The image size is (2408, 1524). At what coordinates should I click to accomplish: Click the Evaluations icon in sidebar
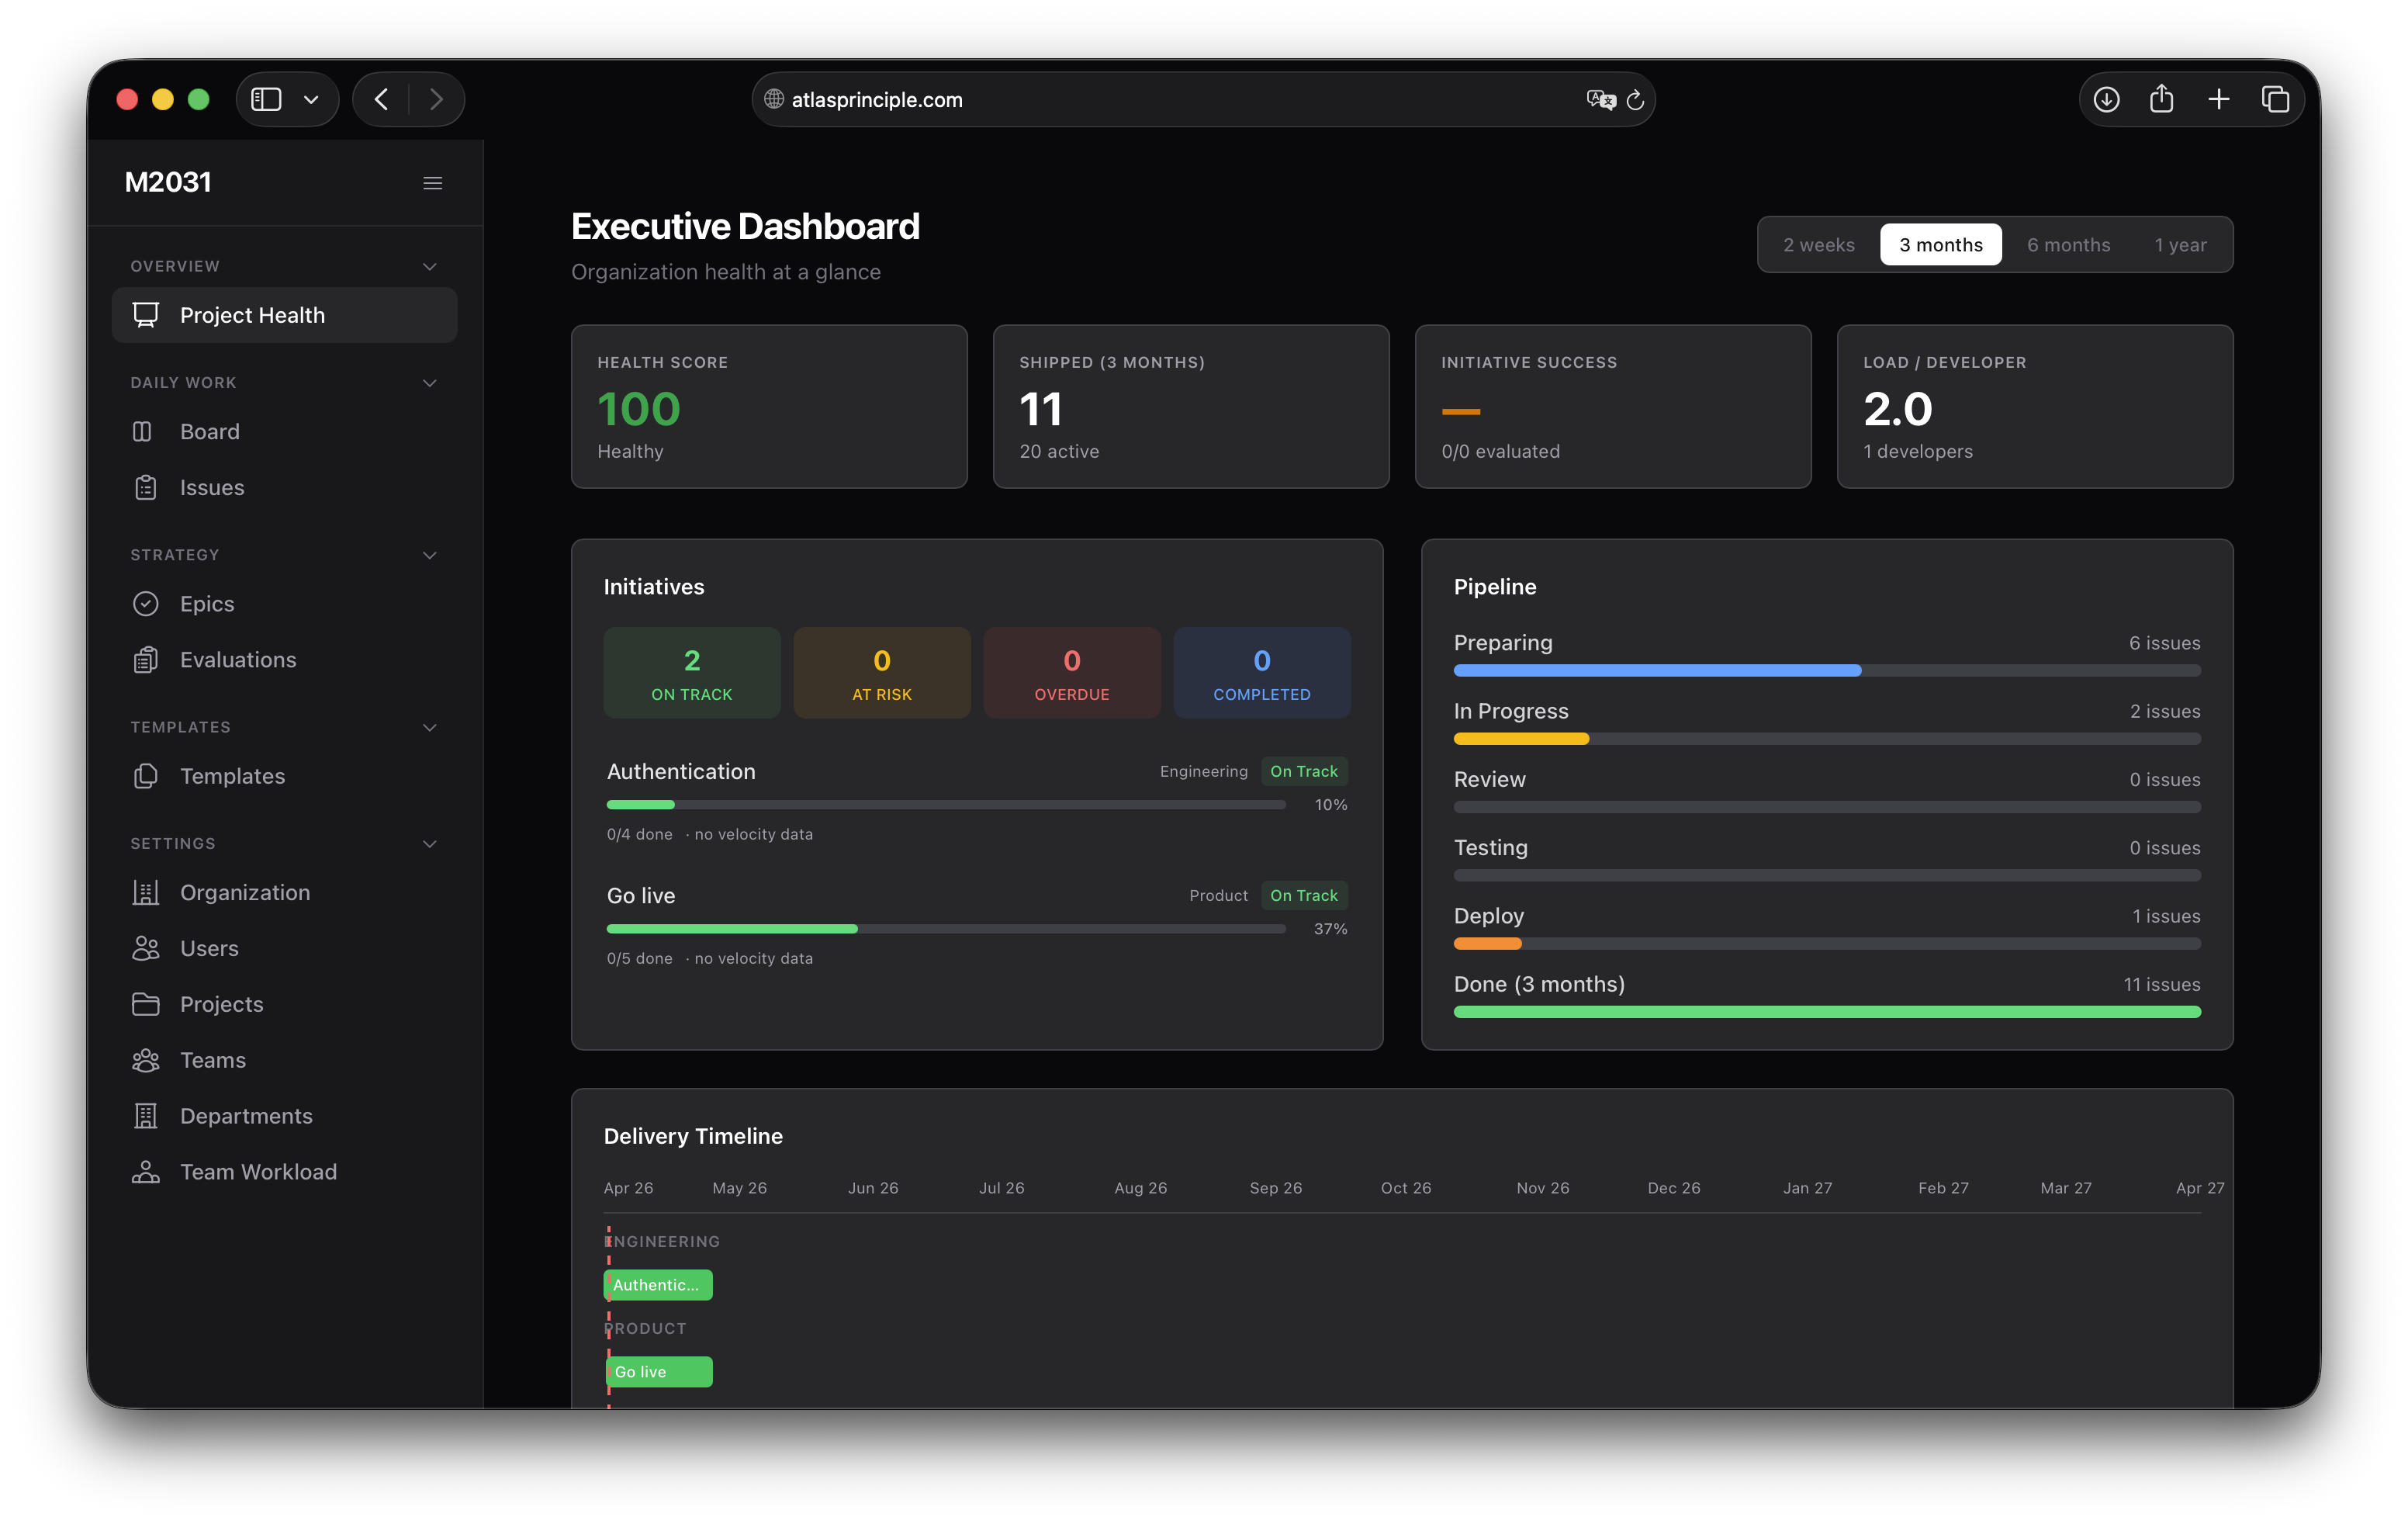145,659
